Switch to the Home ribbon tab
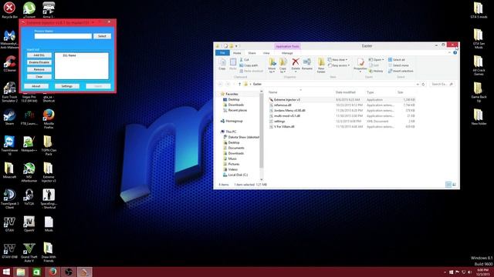494x277 pixels. pyautogui.click(x=237, y=53)
